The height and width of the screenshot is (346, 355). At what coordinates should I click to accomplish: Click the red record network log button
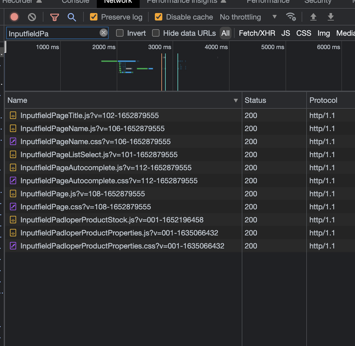coord(14,17)
